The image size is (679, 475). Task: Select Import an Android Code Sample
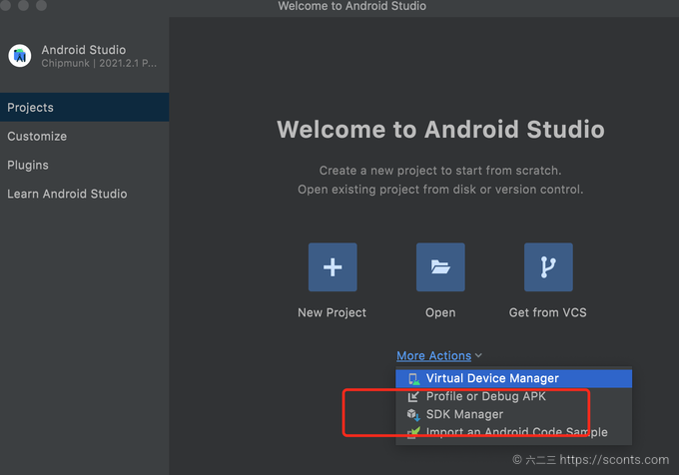(x=513, y=432)
